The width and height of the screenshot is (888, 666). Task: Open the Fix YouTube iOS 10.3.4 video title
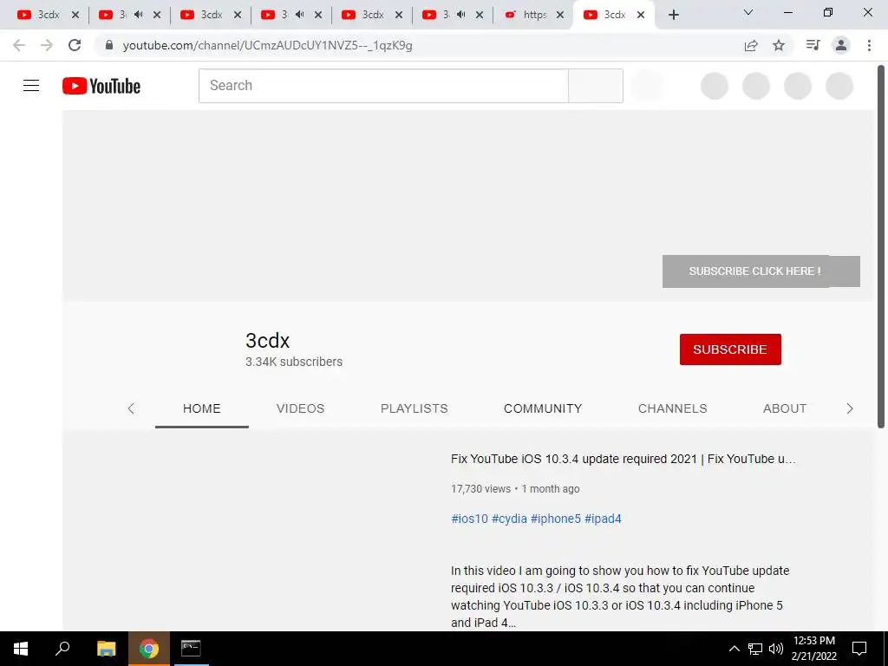tap(623, 459)
